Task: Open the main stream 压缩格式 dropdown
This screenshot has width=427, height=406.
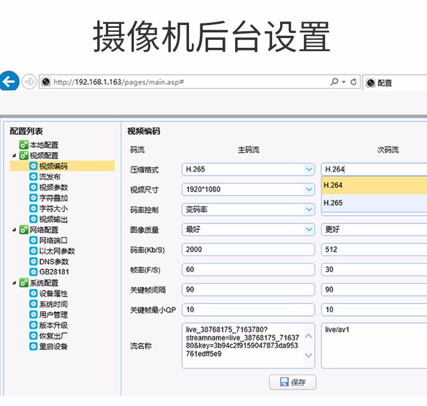Action: (309, 169)
